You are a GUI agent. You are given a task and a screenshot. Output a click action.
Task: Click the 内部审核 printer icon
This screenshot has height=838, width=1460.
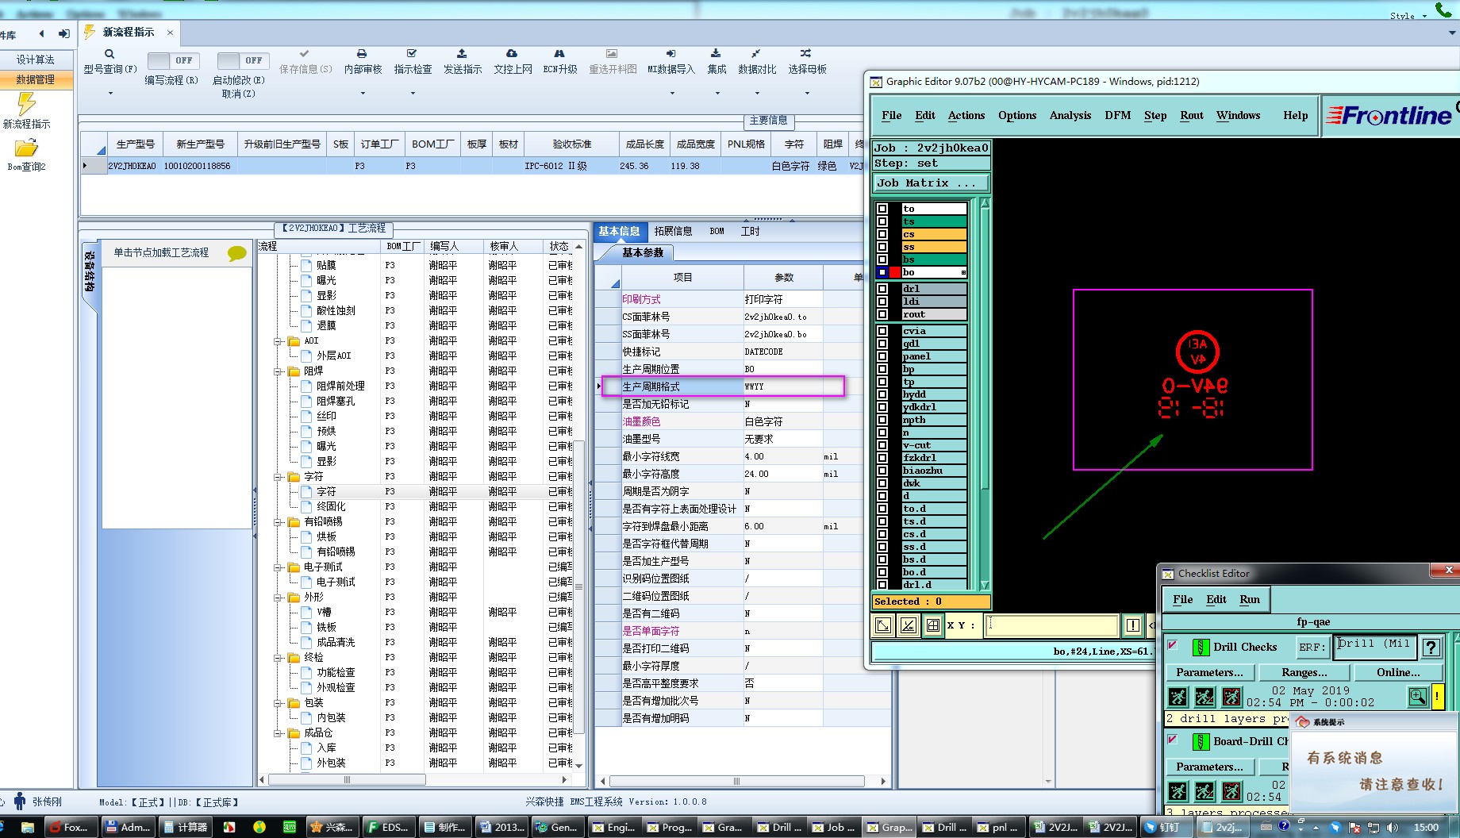tap(362, 54)
